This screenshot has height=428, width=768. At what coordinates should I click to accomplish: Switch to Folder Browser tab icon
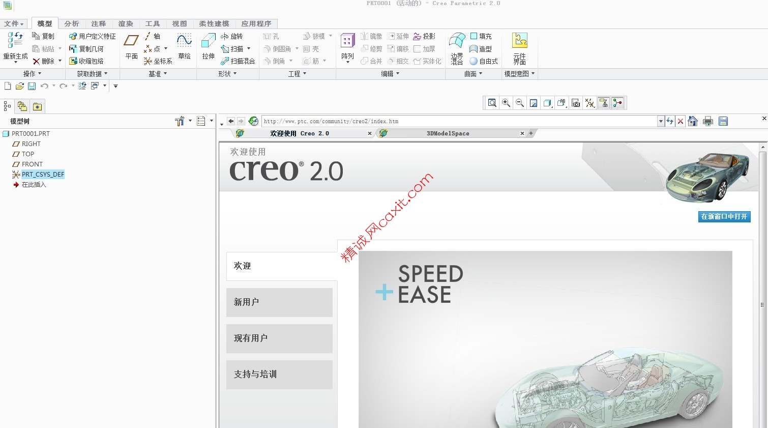tap(22, 106)
